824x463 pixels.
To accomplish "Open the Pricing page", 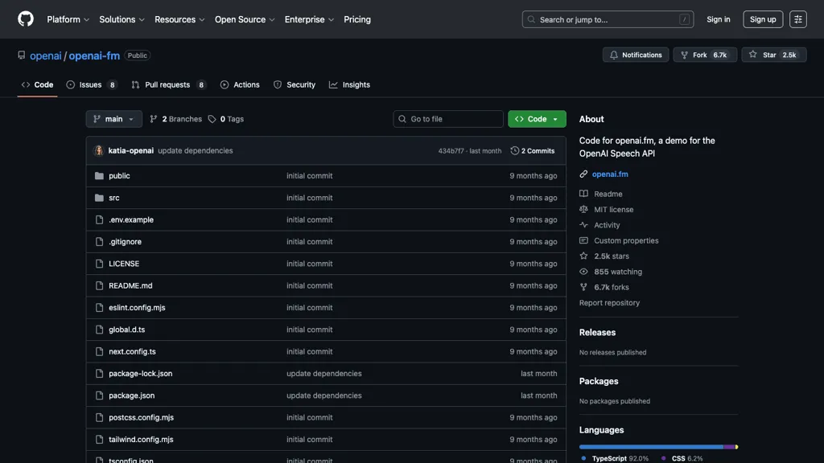I will 356,19.
